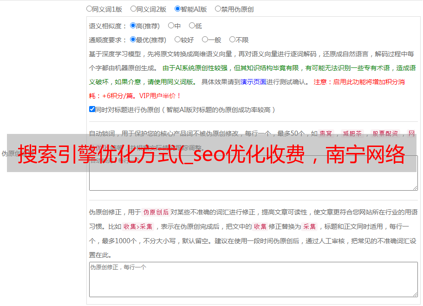Screen dimensions: 423x306
Task: Grab the 伪原创修正 textarea resize handle
Action: coord(415,295)
